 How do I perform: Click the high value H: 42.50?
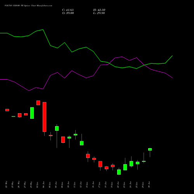tap(99, 10)
